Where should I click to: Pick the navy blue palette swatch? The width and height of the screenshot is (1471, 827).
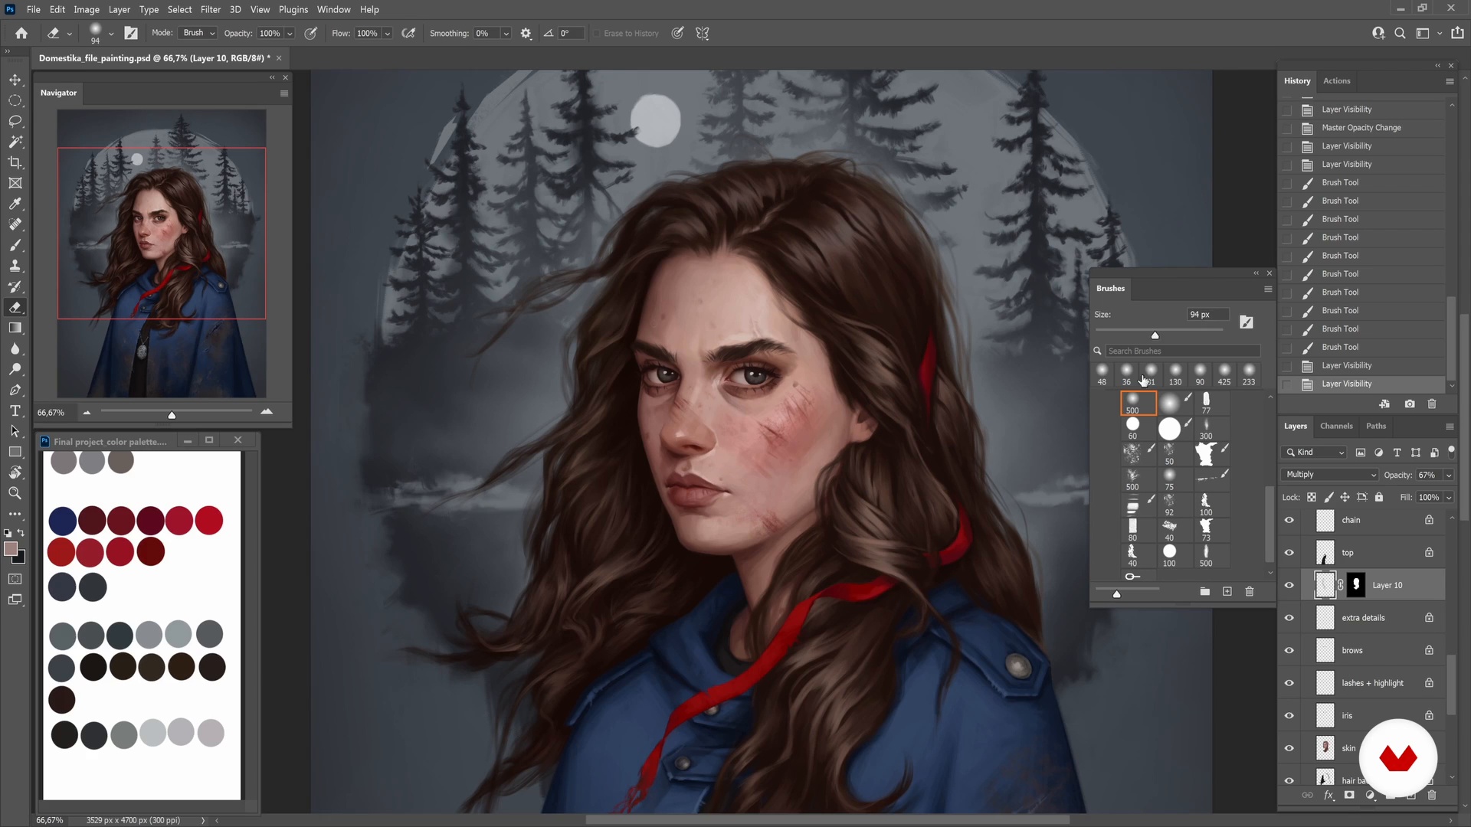[x=62, y=521]
